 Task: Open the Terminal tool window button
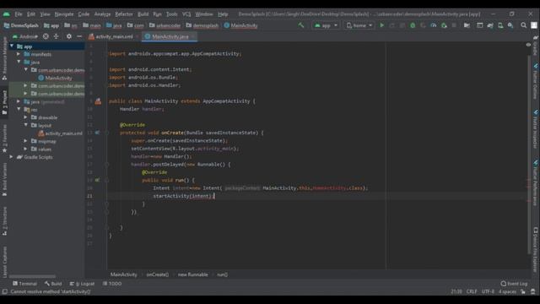[24, 284]
